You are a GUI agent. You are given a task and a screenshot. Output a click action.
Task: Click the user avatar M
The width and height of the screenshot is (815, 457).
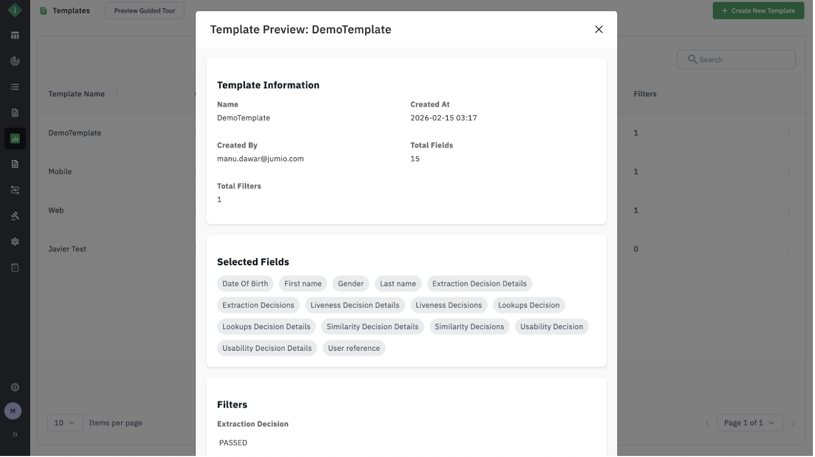(x=13, y=412)
